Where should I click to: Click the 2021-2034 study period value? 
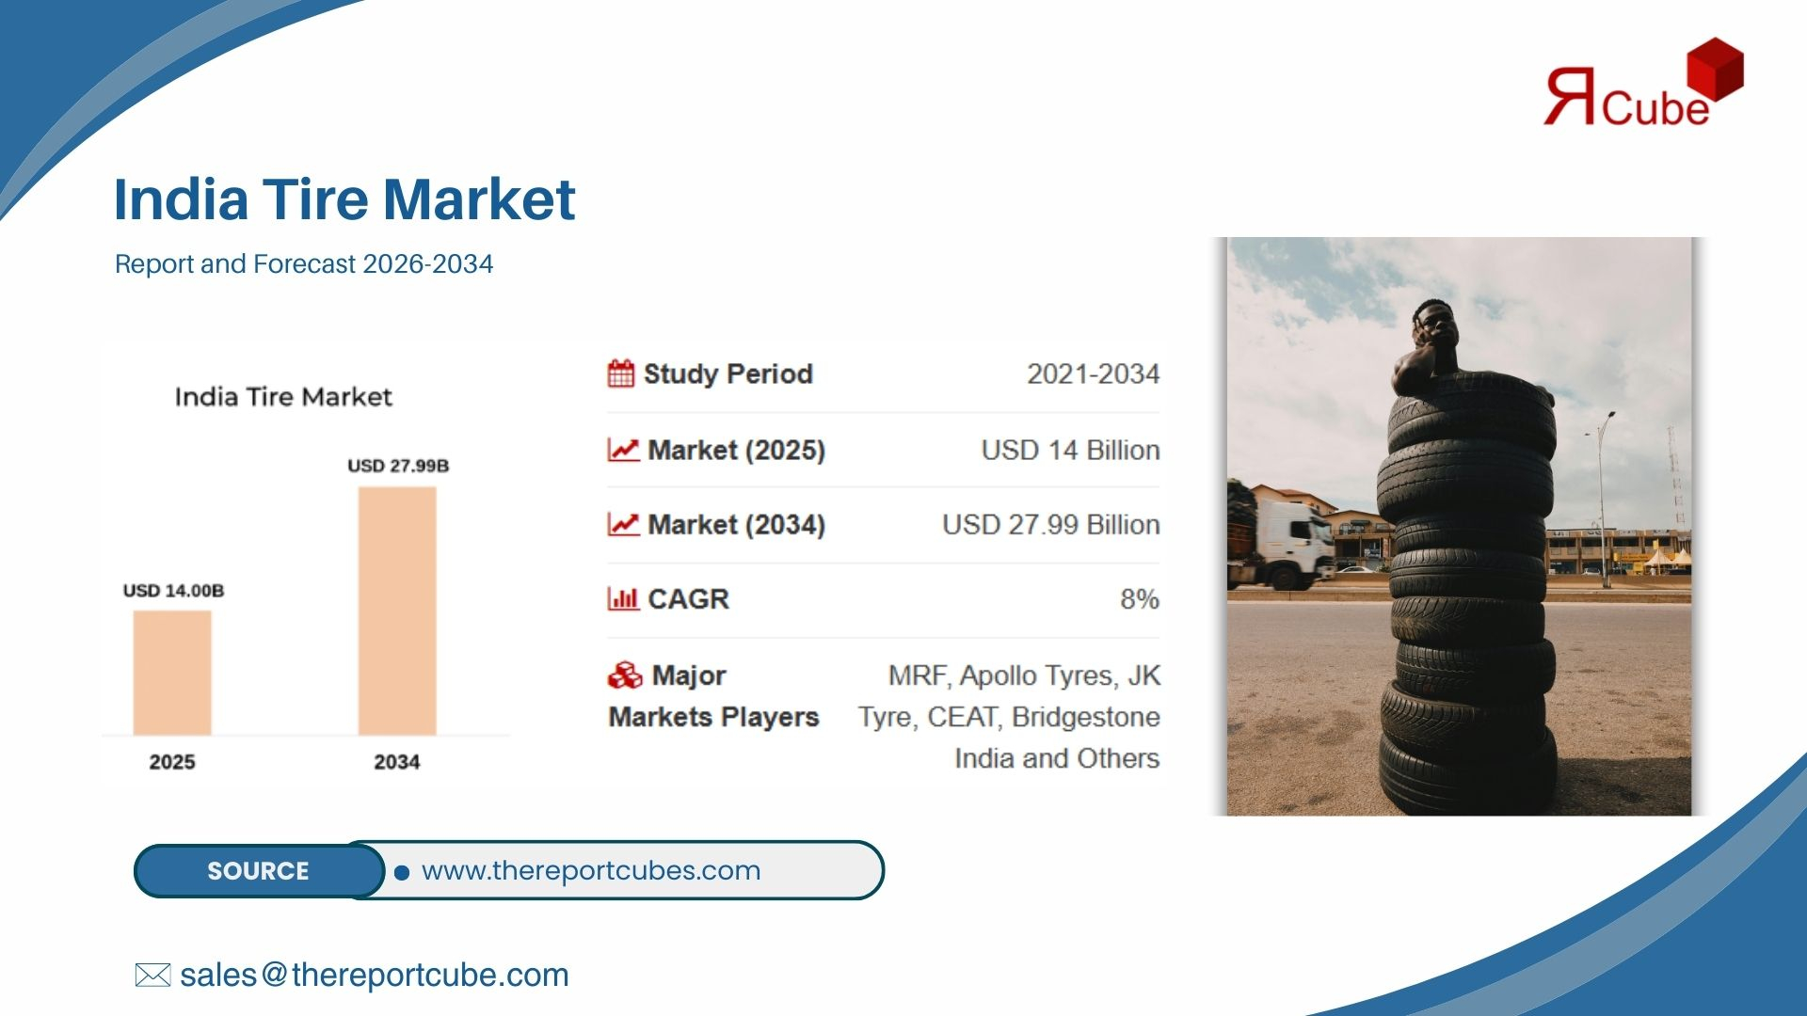click(1093, 373)
